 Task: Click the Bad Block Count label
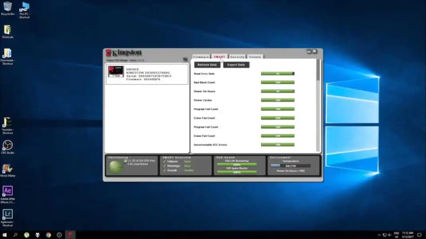(x=204, y=82)
